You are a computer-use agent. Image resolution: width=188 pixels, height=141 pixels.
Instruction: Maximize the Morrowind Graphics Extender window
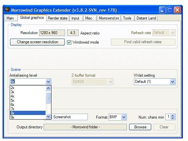pyautogui.click(x=170, y=10)
